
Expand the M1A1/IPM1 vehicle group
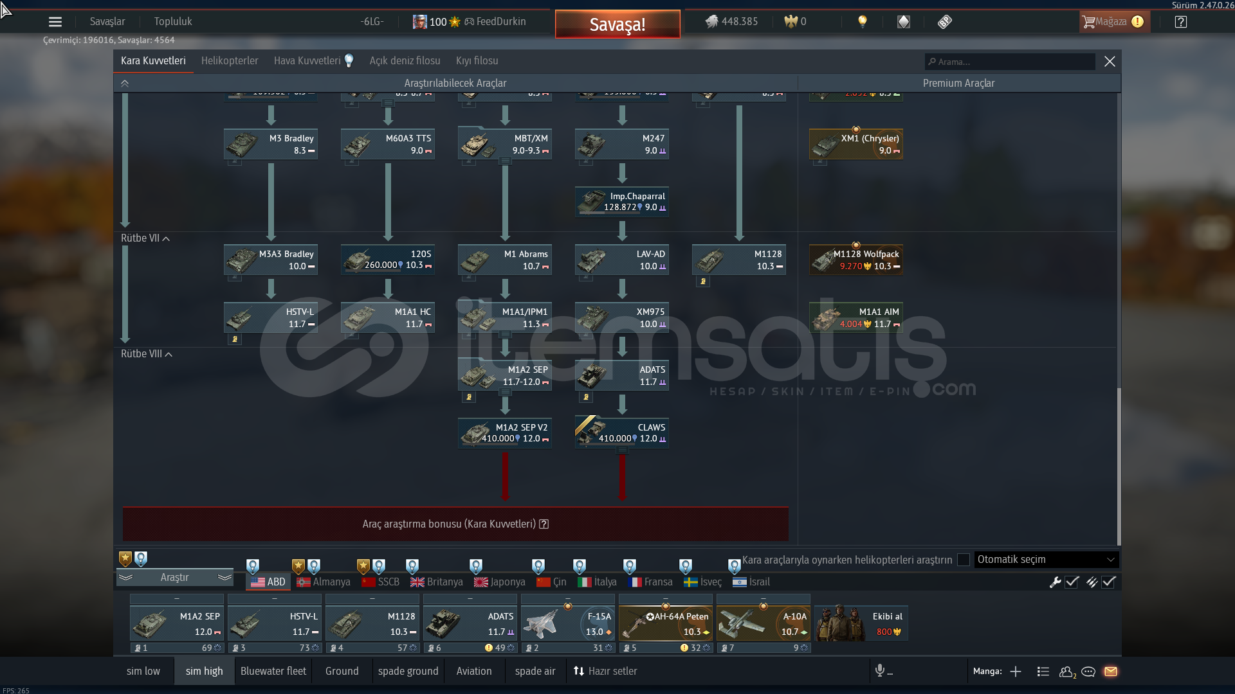point(506,335)
